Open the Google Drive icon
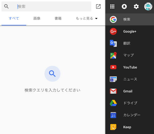Screen dimensions: 154x134 (x=113, y=103)
